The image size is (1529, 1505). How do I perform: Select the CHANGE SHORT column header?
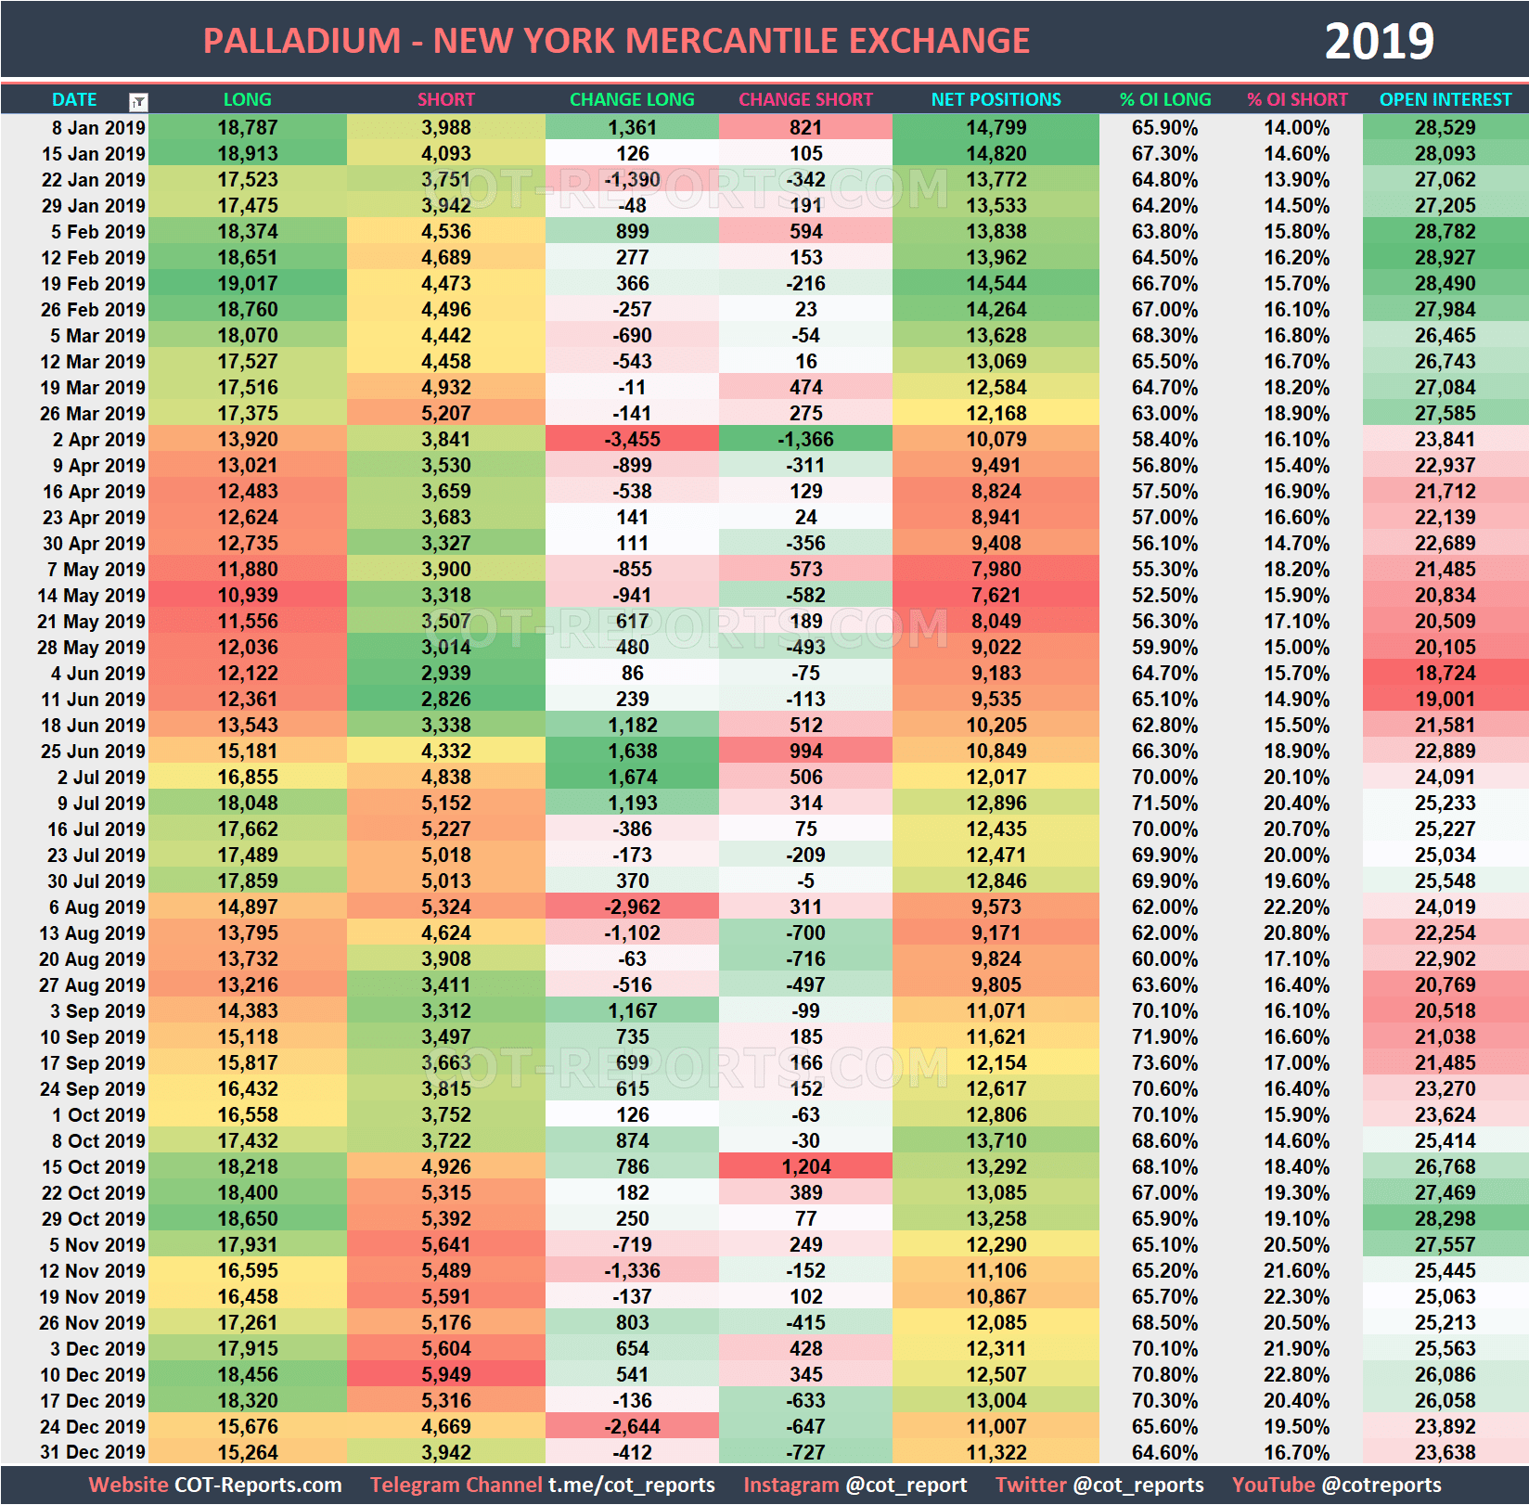click(803, 99)
